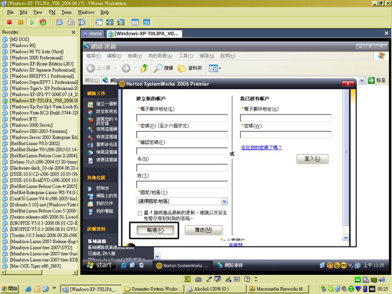Click the forgot password link

[x=262, y=147]
